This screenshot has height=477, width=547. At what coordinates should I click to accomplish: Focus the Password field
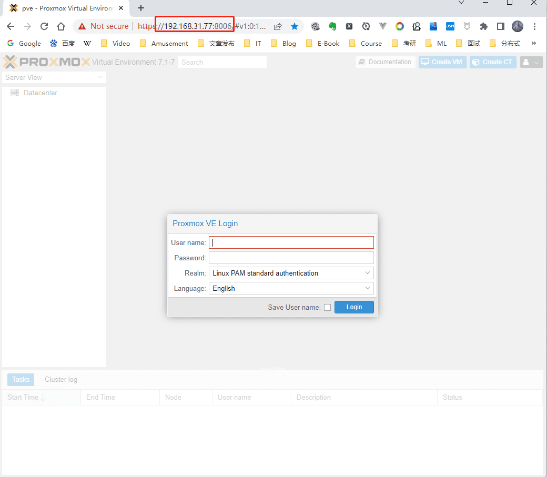(291, 258)
